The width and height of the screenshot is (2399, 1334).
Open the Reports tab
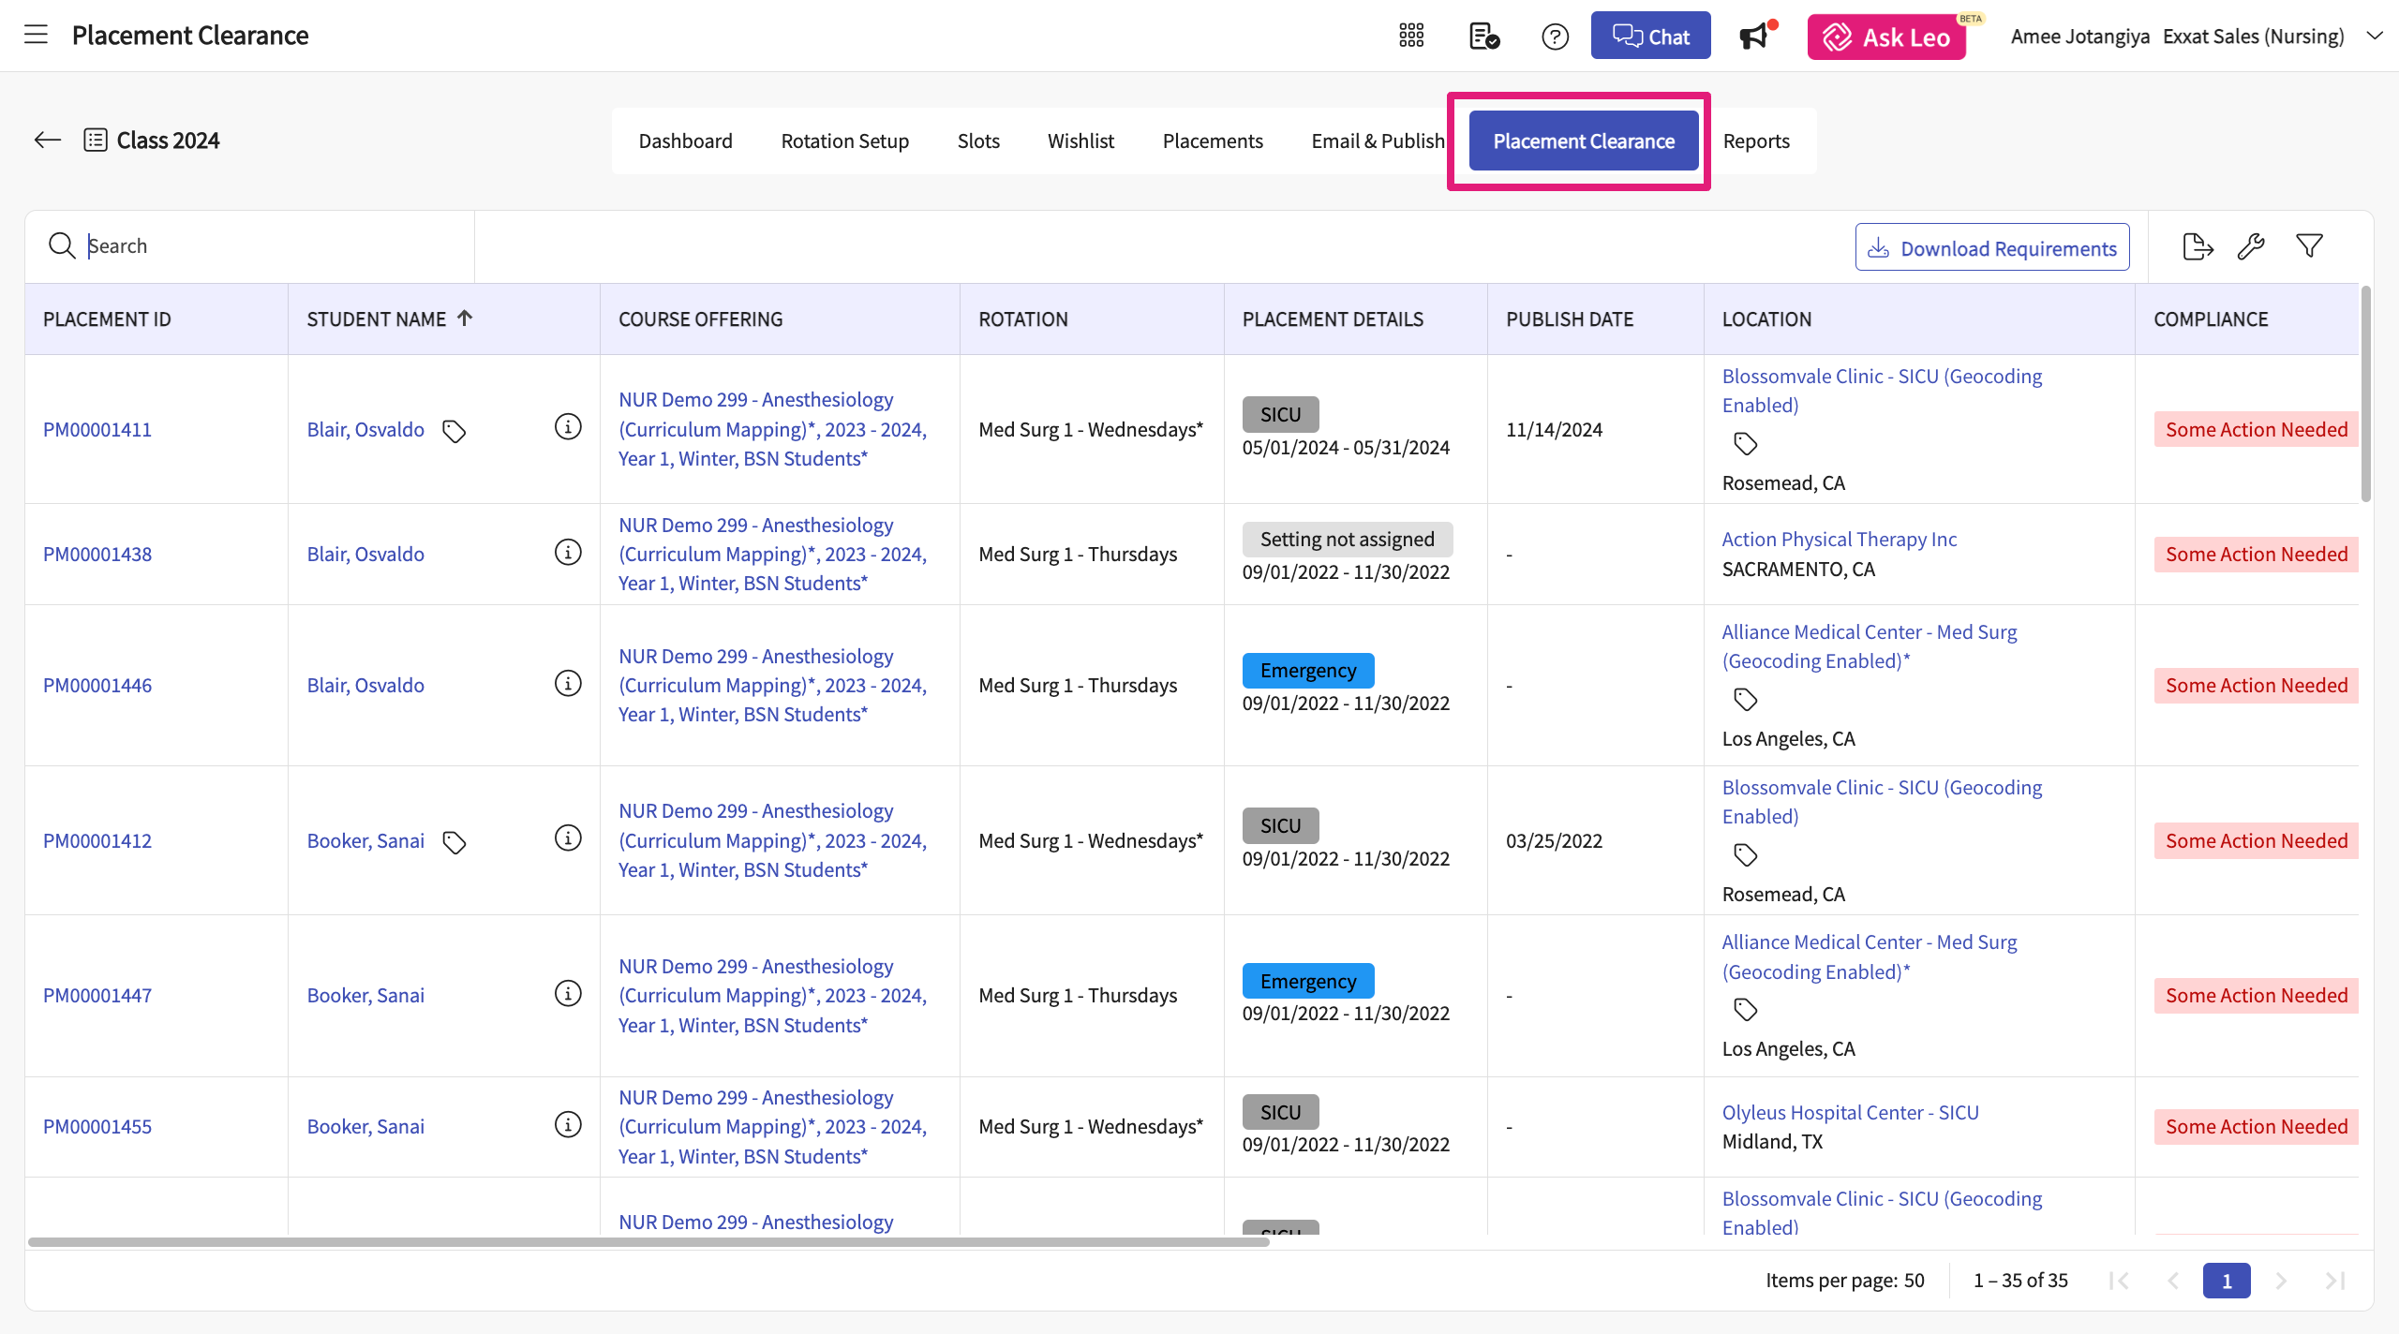click(1755, 141)
